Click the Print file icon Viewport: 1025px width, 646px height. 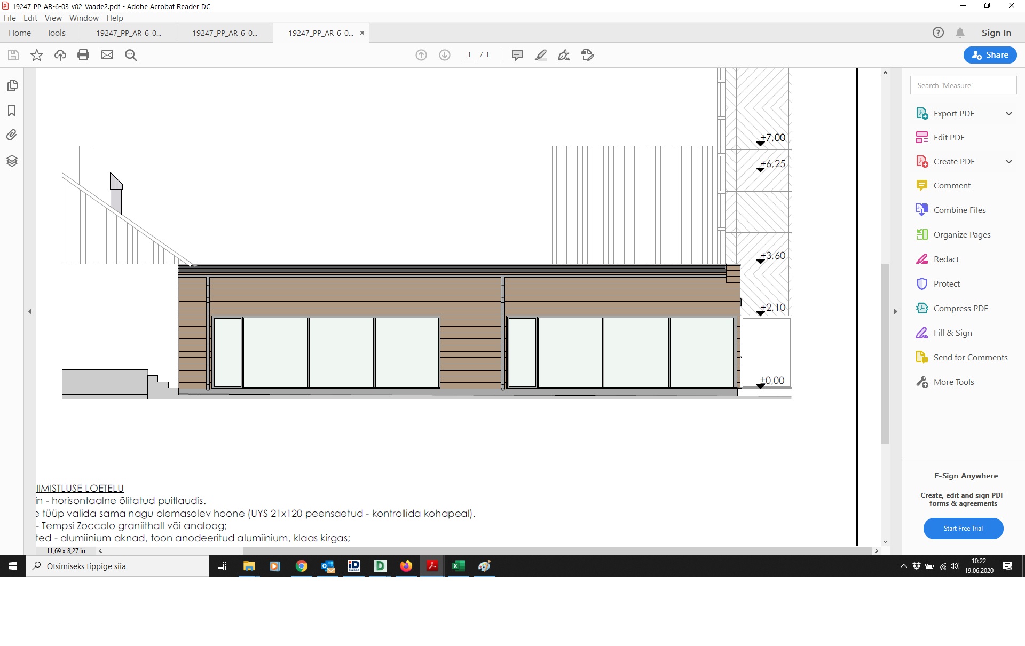click(83, 55)
